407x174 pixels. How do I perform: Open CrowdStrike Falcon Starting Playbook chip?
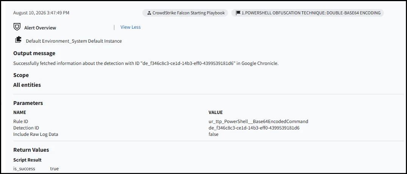tap(185, 13)
